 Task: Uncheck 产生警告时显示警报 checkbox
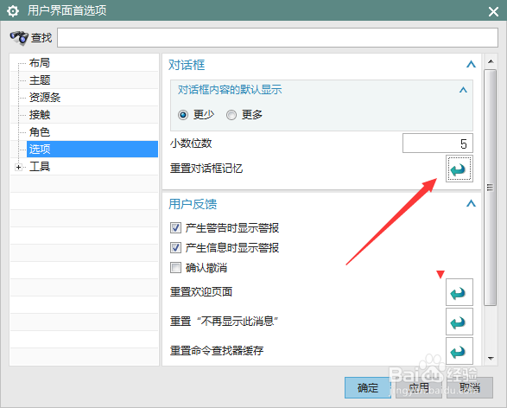(x=175, y=228)
